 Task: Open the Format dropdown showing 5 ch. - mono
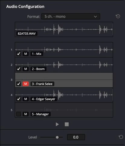click(71, 16)
